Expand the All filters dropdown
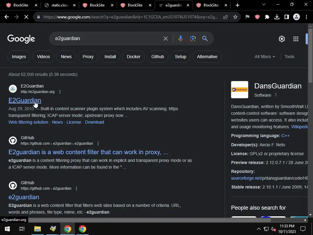 coord(265,57)
